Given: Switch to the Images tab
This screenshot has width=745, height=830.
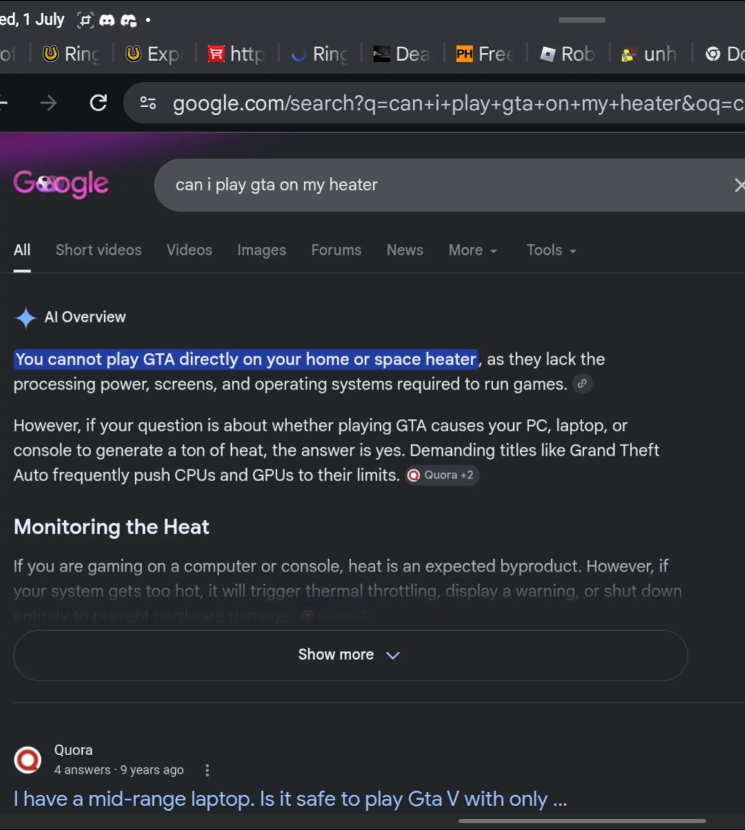Looking at the screenshot, I should point(262,250).
